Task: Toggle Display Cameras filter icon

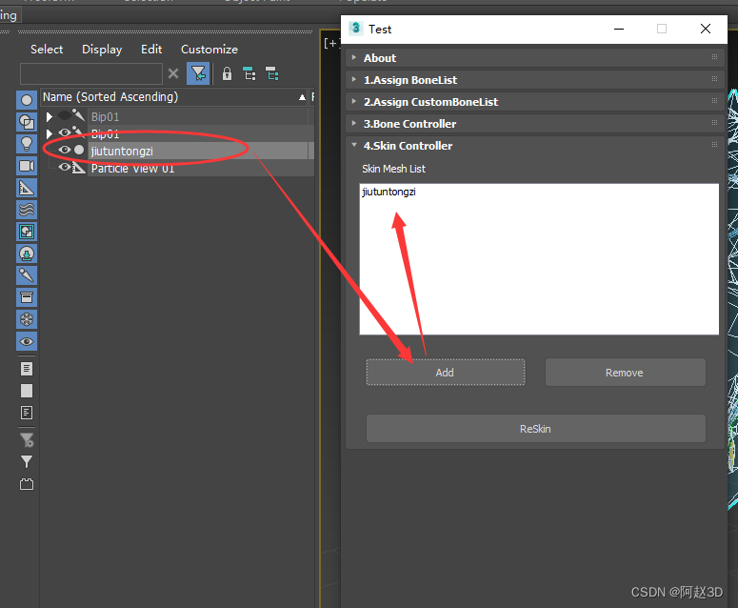Action: 27,166
